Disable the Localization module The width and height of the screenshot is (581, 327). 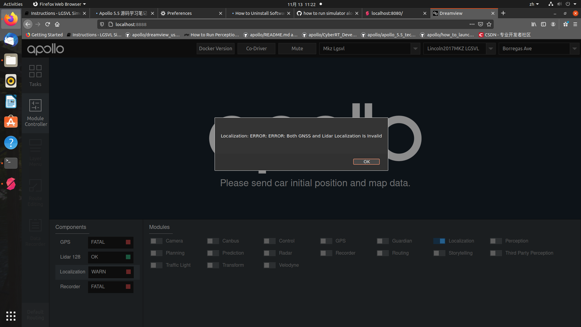[439, 241]
